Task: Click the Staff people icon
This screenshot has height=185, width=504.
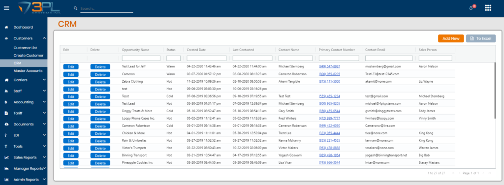Action: 6,91
